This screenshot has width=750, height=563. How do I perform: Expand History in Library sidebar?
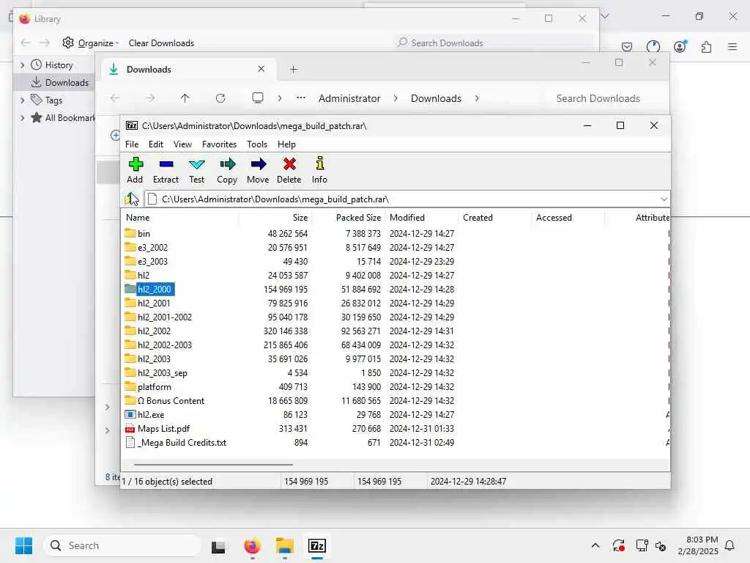click(x=23, y=65)
